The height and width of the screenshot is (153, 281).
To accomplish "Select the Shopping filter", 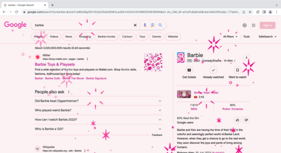I will click(x=85, y=37).
